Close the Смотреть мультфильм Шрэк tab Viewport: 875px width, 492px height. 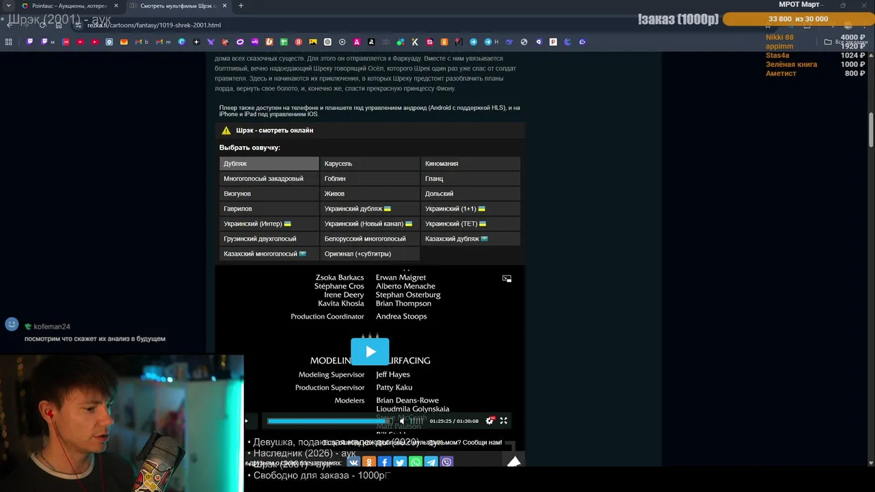pos(224,5)
